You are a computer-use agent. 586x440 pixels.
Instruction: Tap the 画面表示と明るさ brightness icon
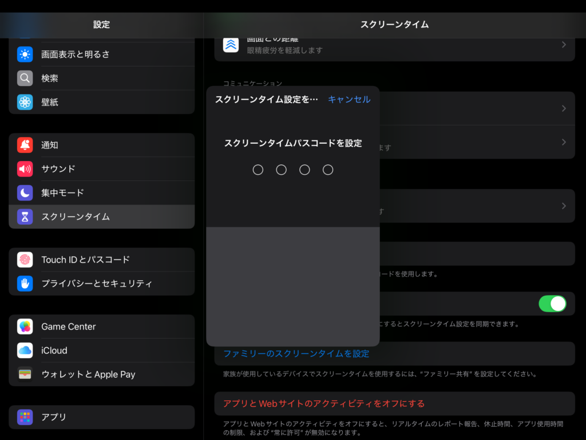[25, 54]
